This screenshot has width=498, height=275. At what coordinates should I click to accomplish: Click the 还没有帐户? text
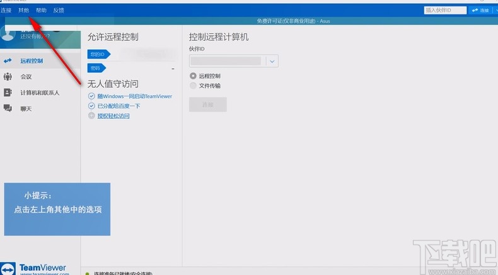pyautogui.click(x=35, y=36)
